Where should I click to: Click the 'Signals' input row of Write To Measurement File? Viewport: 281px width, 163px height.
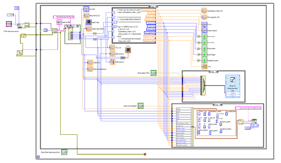[x=233, y=93]
